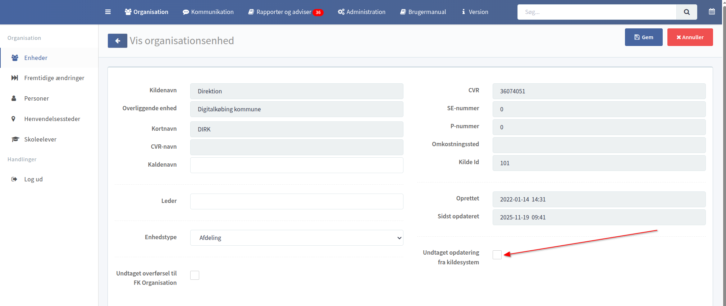This screenshot has height=306, width=726.
Task: Click the hamburger menu icon
Action: pyautogui.click(x=108, y=12)
